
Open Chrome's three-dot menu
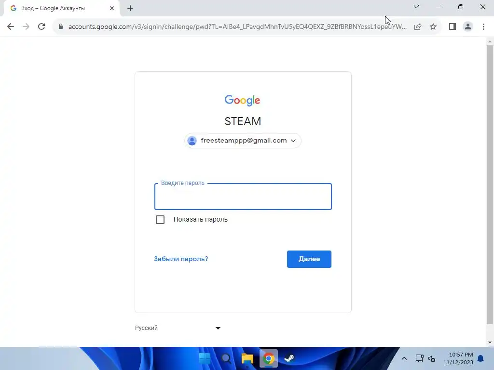tap(483, 26)
